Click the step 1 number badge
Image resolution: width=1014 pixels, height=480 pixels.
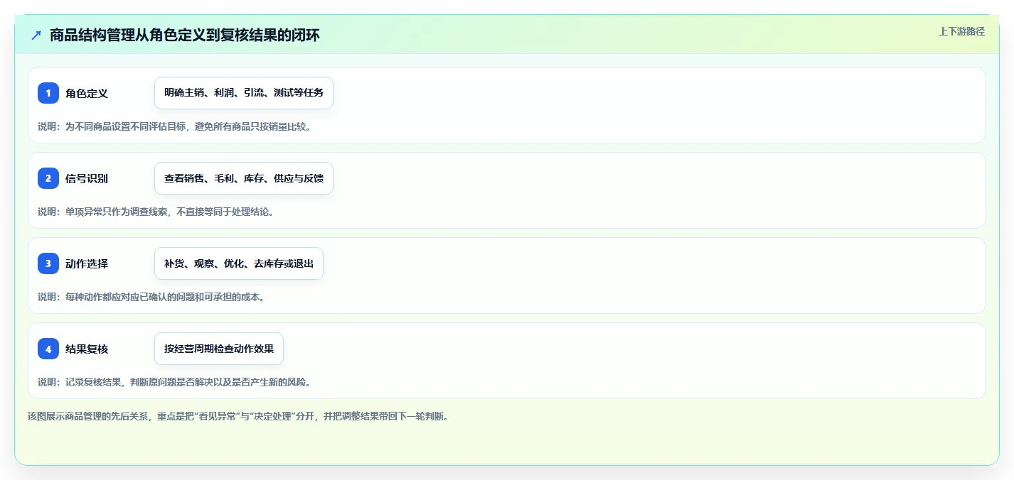pos(48,93)
